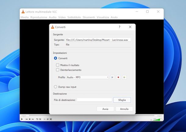Create new profile icon
This screenshot has width=186, height=132.
pyautogui.click(x=124, y=77)
